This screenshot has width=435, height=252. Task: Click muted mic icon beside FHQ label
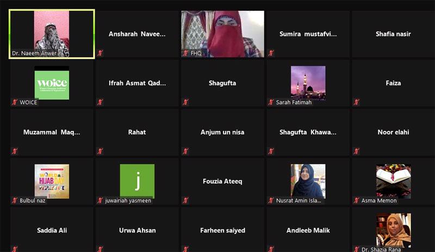[x=185, y=53]
